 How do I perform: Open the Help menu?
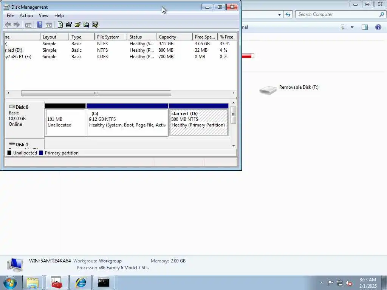(59, 15)
